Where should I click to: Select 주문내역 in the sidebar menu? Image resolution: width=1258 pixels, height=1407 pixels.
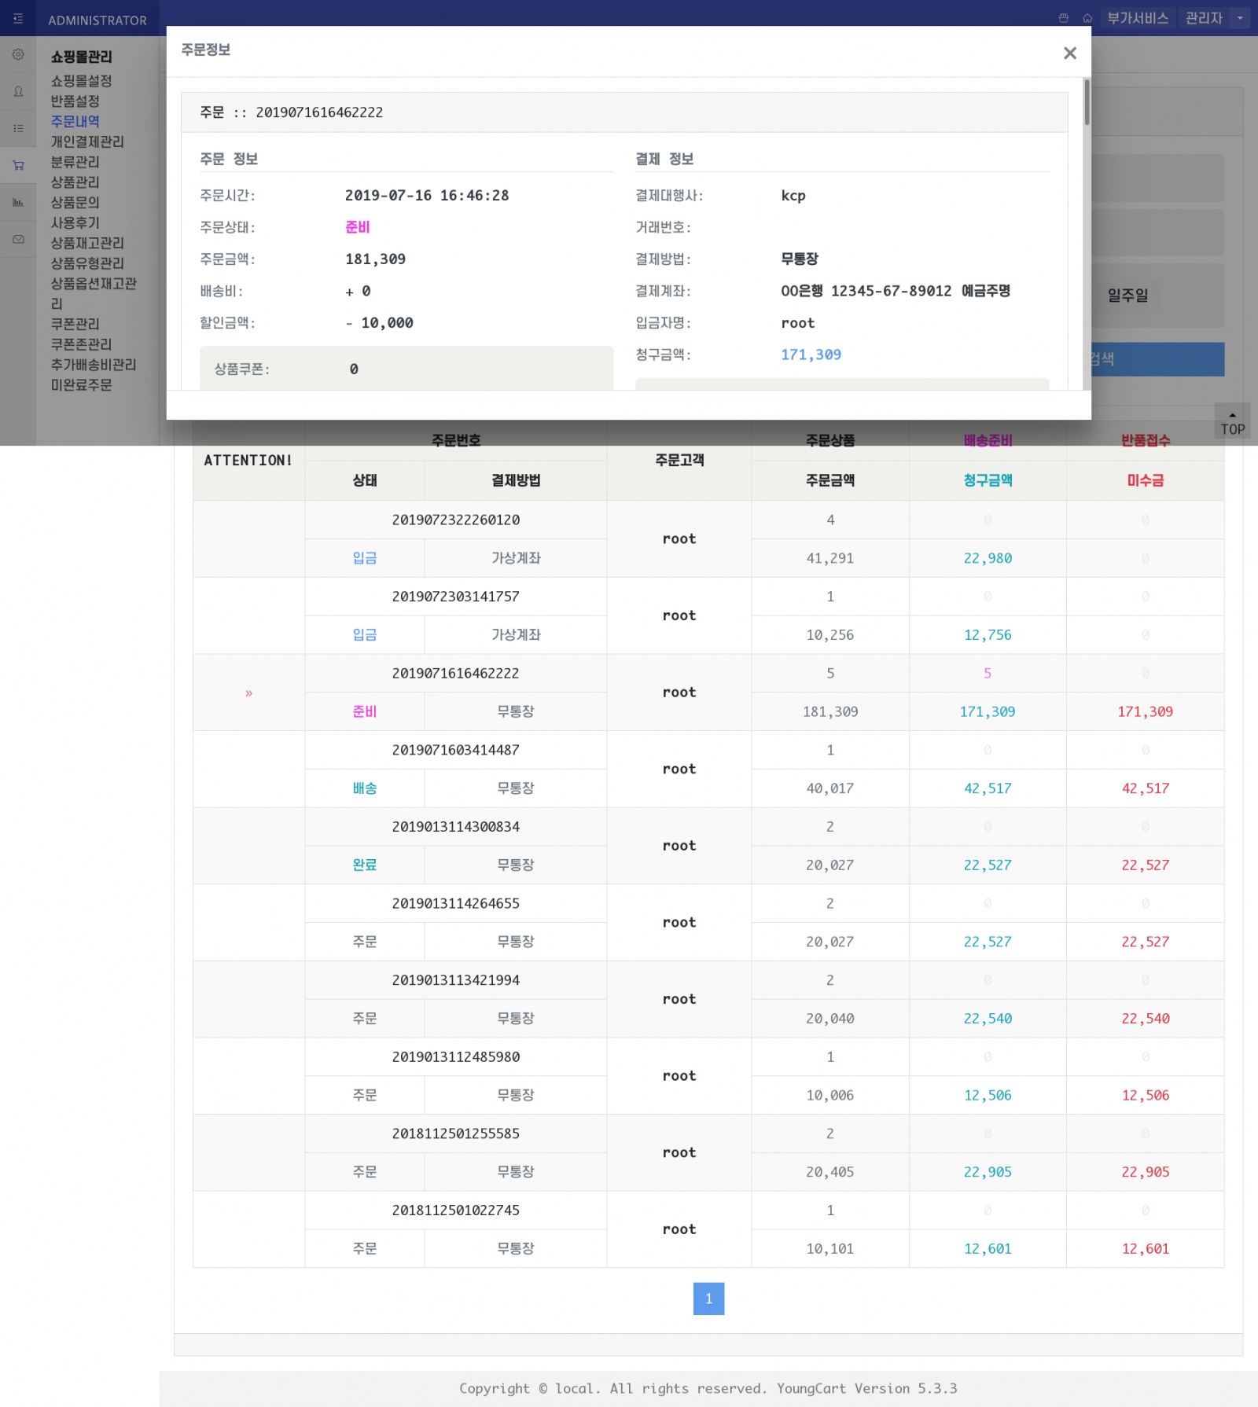(x=75, y=121)
